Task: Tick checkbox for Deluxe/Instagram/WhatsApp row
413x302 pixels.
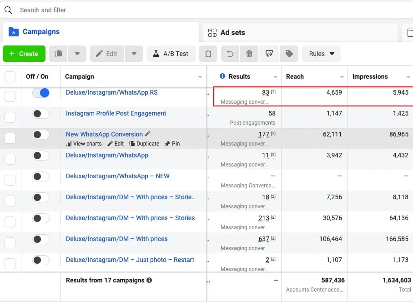Action: click(x=10, y=159)
